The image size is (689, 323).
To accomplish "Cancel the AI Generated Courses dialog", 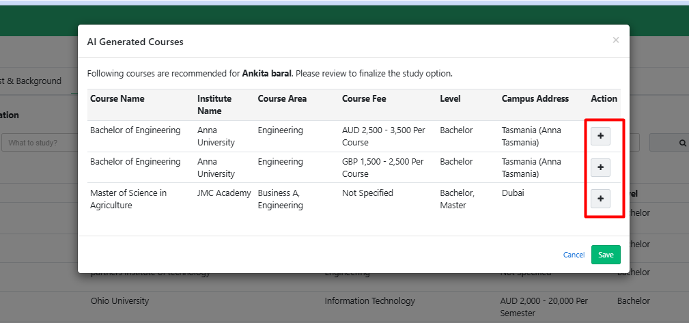I will (574, 255).
